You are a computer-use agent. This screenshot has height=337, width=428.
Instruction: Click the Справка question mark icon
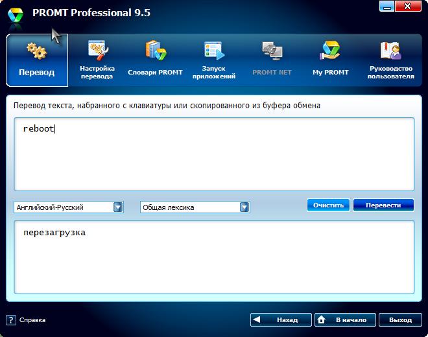click(x=11, y=320)
